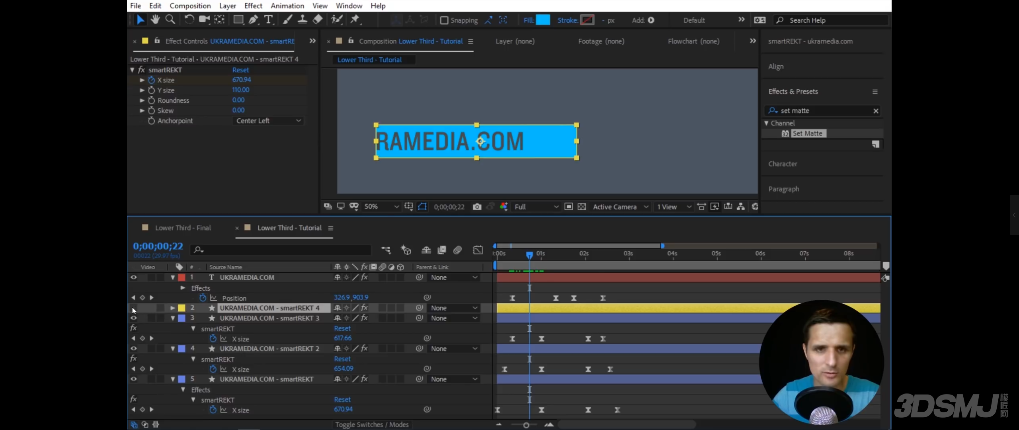1019x430 pixels.
Task: Open the 50% magnification dropdown
Action: [381, 207]
